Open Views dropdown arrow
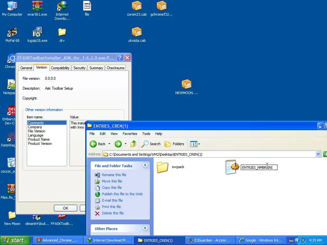This screenshot has width=327, height=245. (199, 144)
